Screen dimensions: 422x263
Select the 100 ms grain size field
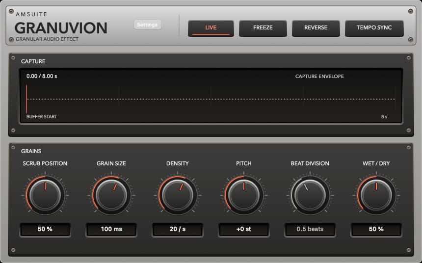coord(111,229)
